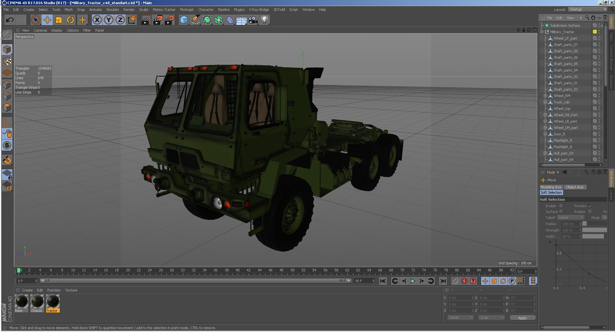Image resolution: width=615 pixels, height=332 pixels.
Task: Toggle Y axis lock
Action: pos(109,20)
